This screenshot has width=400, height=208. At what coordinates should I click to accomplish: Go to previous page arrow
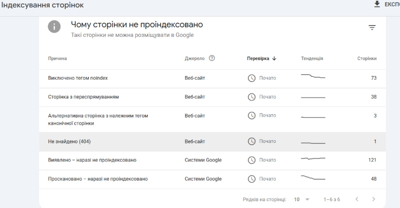coord(357,199)
